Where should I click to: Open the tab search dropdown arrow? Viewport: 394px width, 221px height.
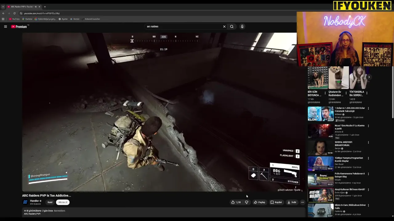click(x=3, y=7)
